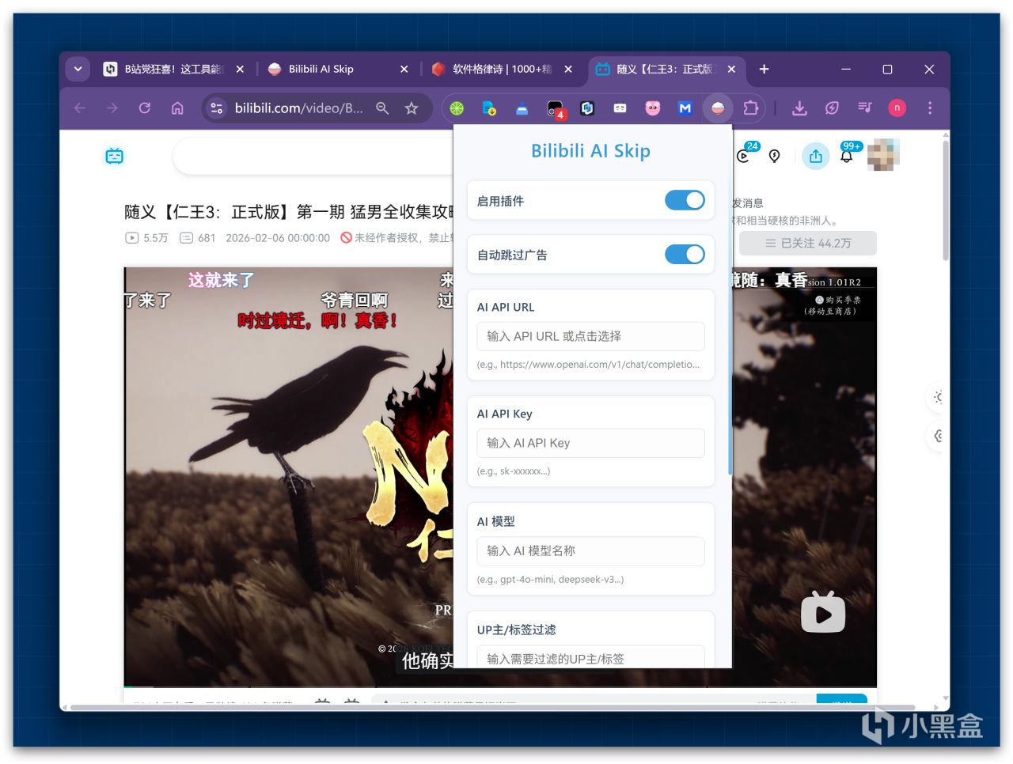Open the pink face extension icon
This screenshot has height=764, width=1013.
(x=653, y=108)
